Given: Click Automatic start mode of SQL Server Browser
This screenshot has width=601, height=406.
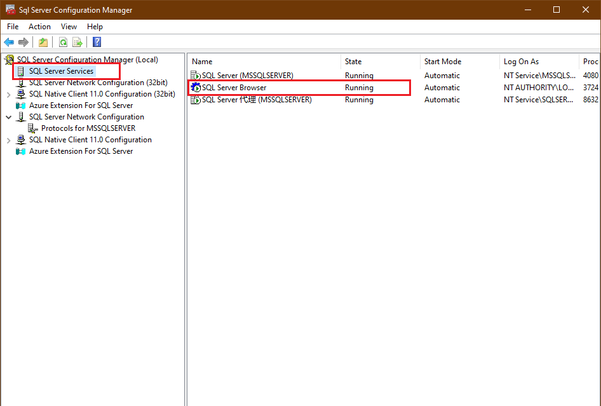Looking at the screenshot, I should pyautogui.click(x=442, y=88).
